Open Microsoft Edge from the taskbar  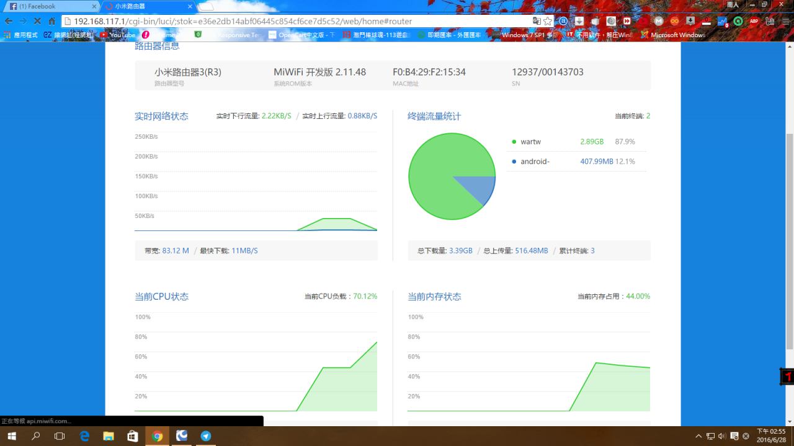(85, 436)
